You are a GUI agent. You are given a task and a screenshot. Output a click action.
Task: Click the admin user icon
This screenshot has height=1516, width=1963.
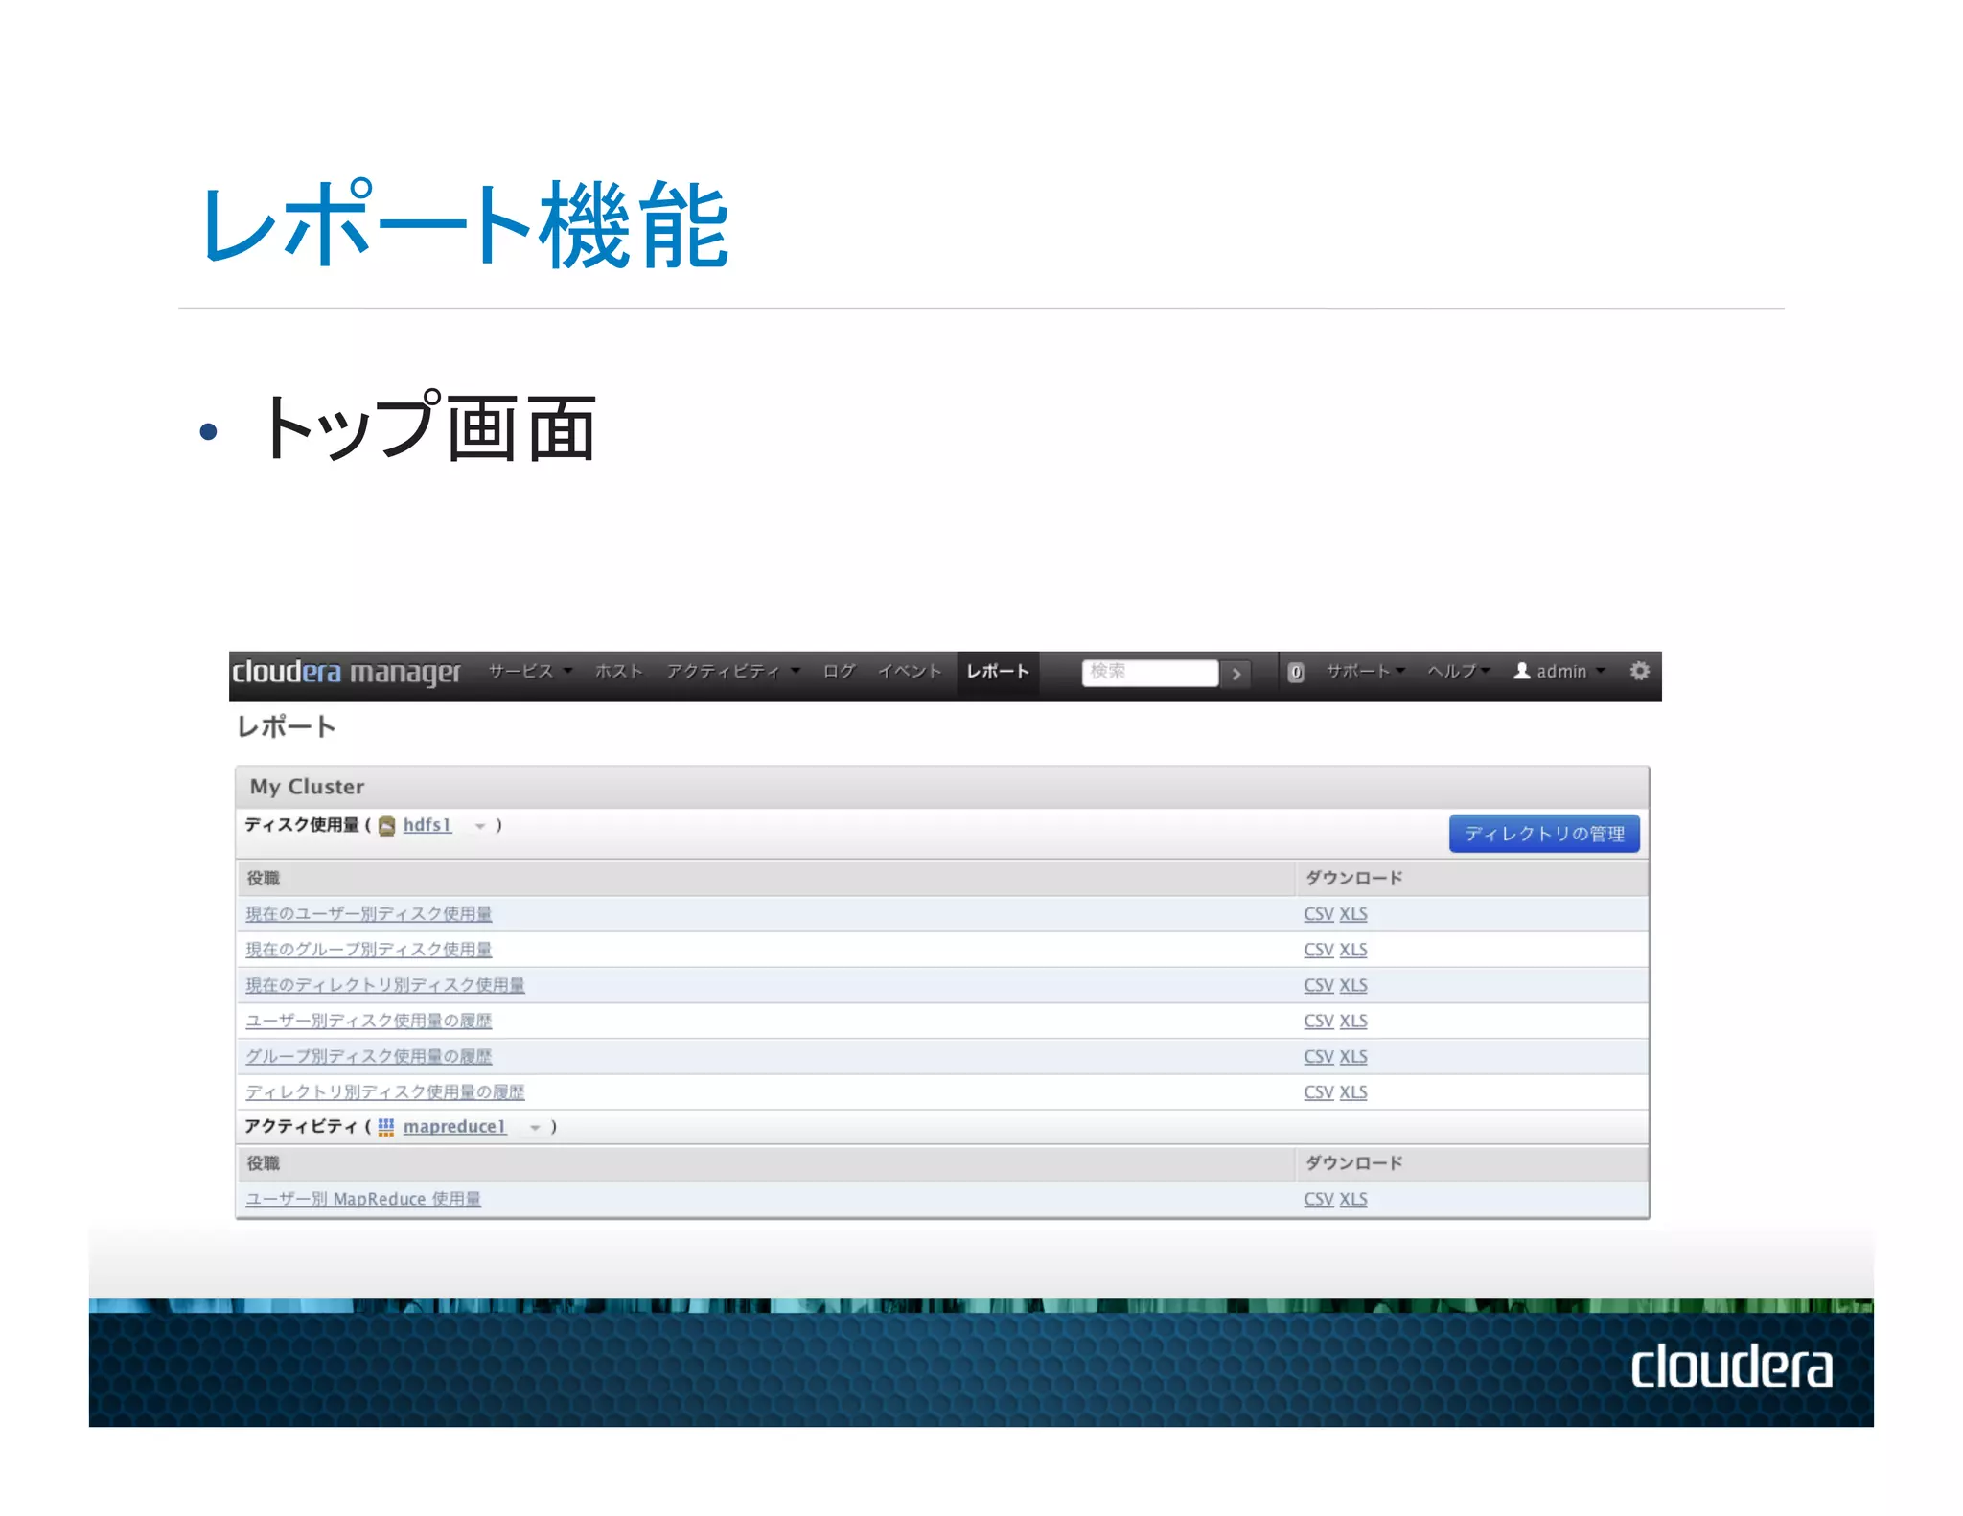[x=1521, y=671]
